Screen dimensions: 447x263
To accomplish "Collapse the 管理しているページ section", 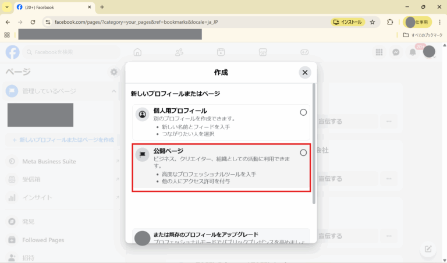I will (113, 91).
